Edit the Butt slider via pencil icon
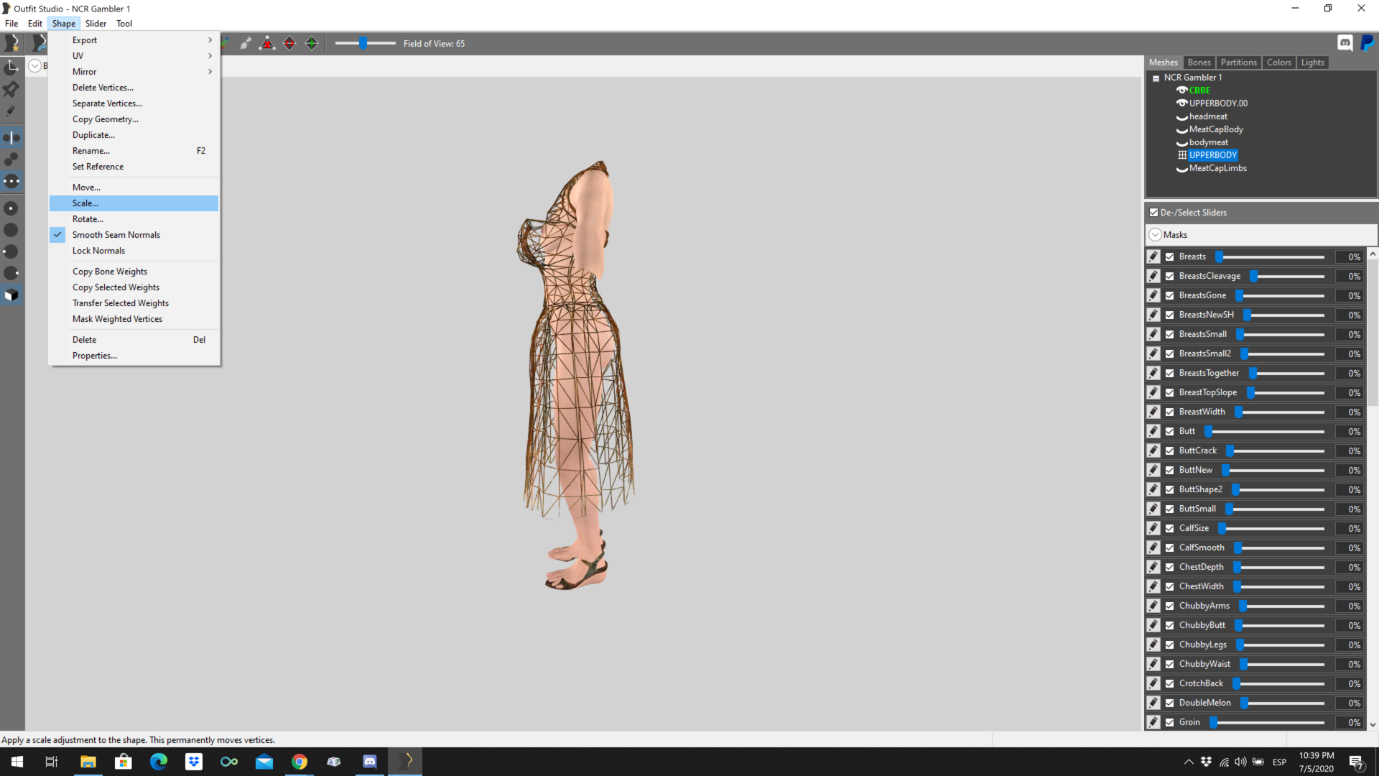This screenshot has height=776, width=1379. pos(1153,431)
